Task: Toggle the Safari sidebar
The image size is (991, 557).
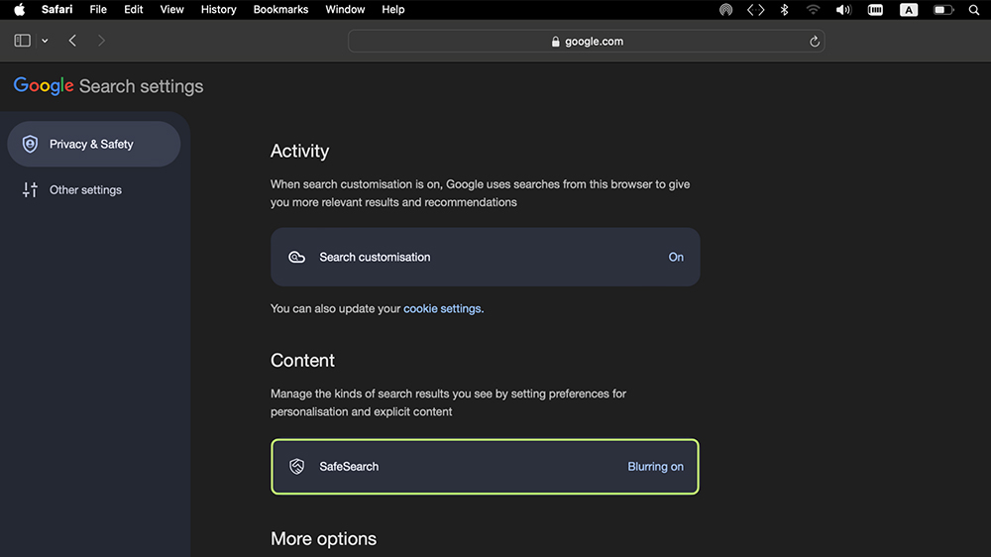Action: coord(22,41)
